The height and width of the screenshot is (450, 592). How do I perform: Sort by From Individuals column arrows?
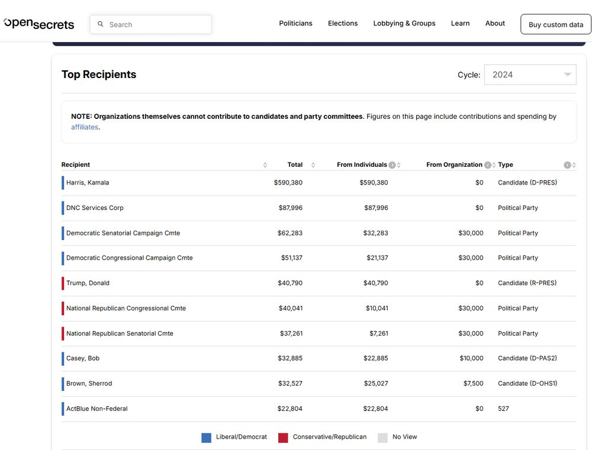coord(398,165)
